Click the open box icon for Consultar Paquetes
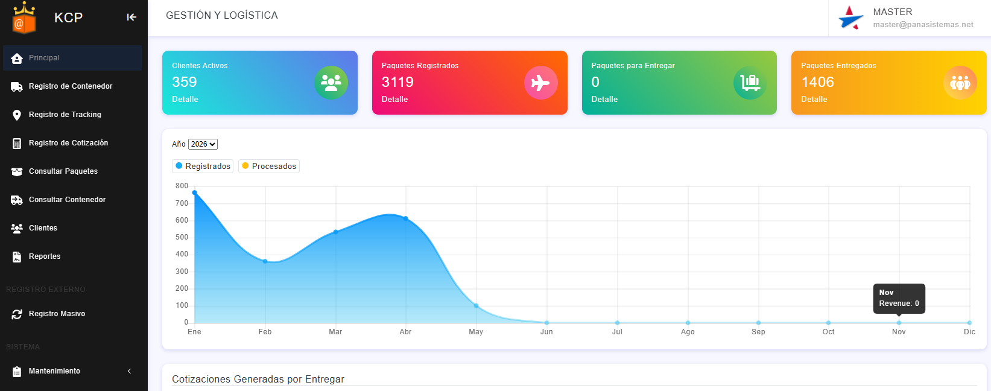Image resolution: width=991 pixels, height=391 pixels. coord(17,171)
